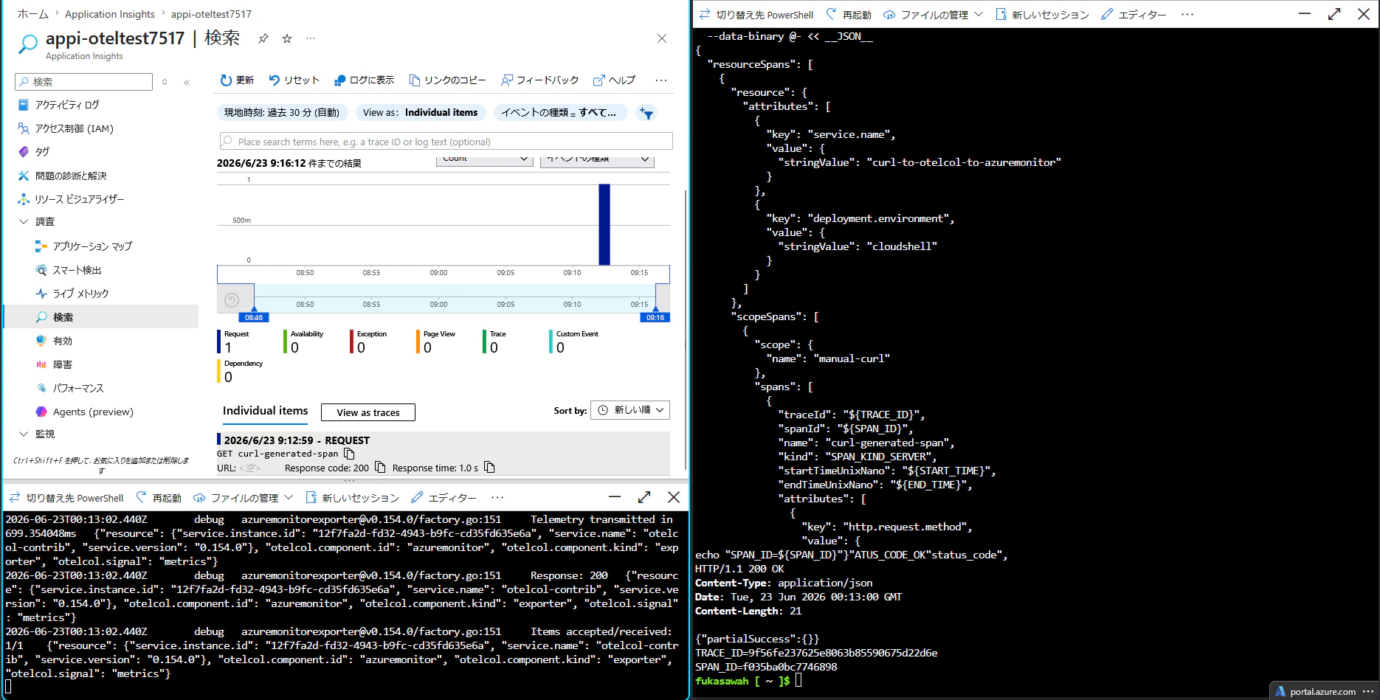
Task: Open エディター in the right Cloud Shell
Action: point(1134,15)
